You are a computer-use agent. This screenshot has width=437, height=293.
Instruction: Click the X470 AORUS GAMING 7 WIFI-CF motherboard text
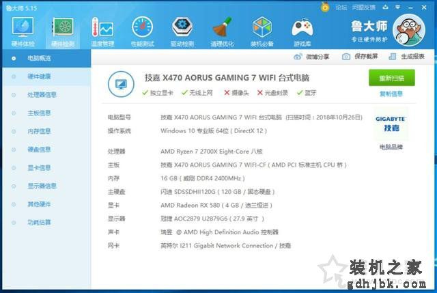(253, 165)
